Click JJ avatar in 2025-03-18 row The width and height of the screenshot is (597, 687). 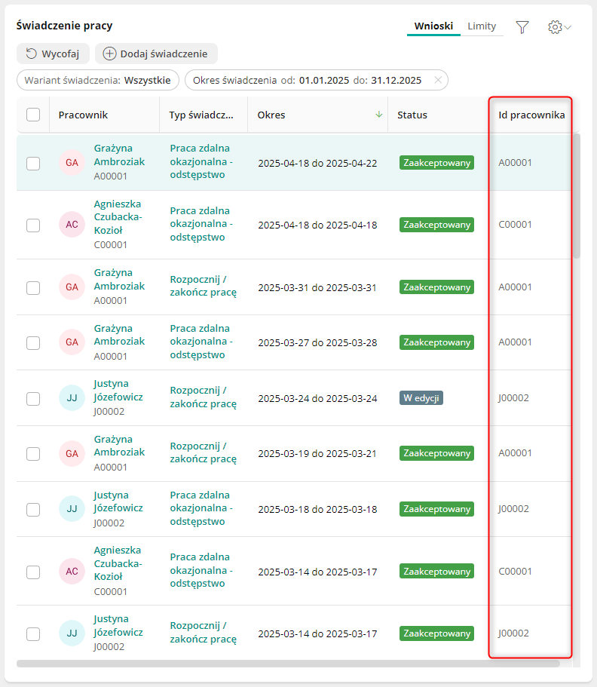[72, 509]
